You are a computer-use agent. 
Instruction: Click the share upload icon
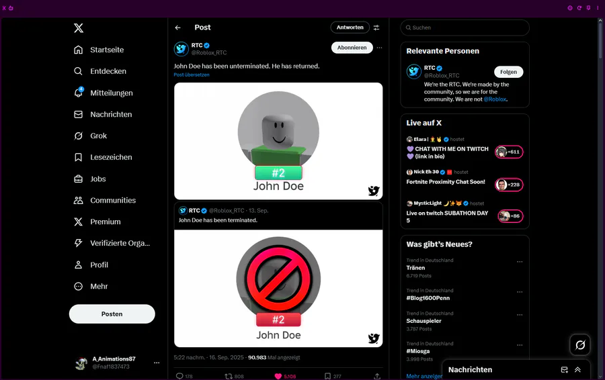click(377, 376)
